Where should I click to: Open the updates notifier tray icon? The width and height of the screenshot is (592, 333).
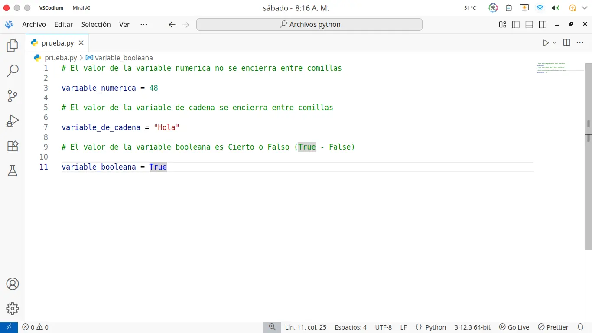(572, 8)
